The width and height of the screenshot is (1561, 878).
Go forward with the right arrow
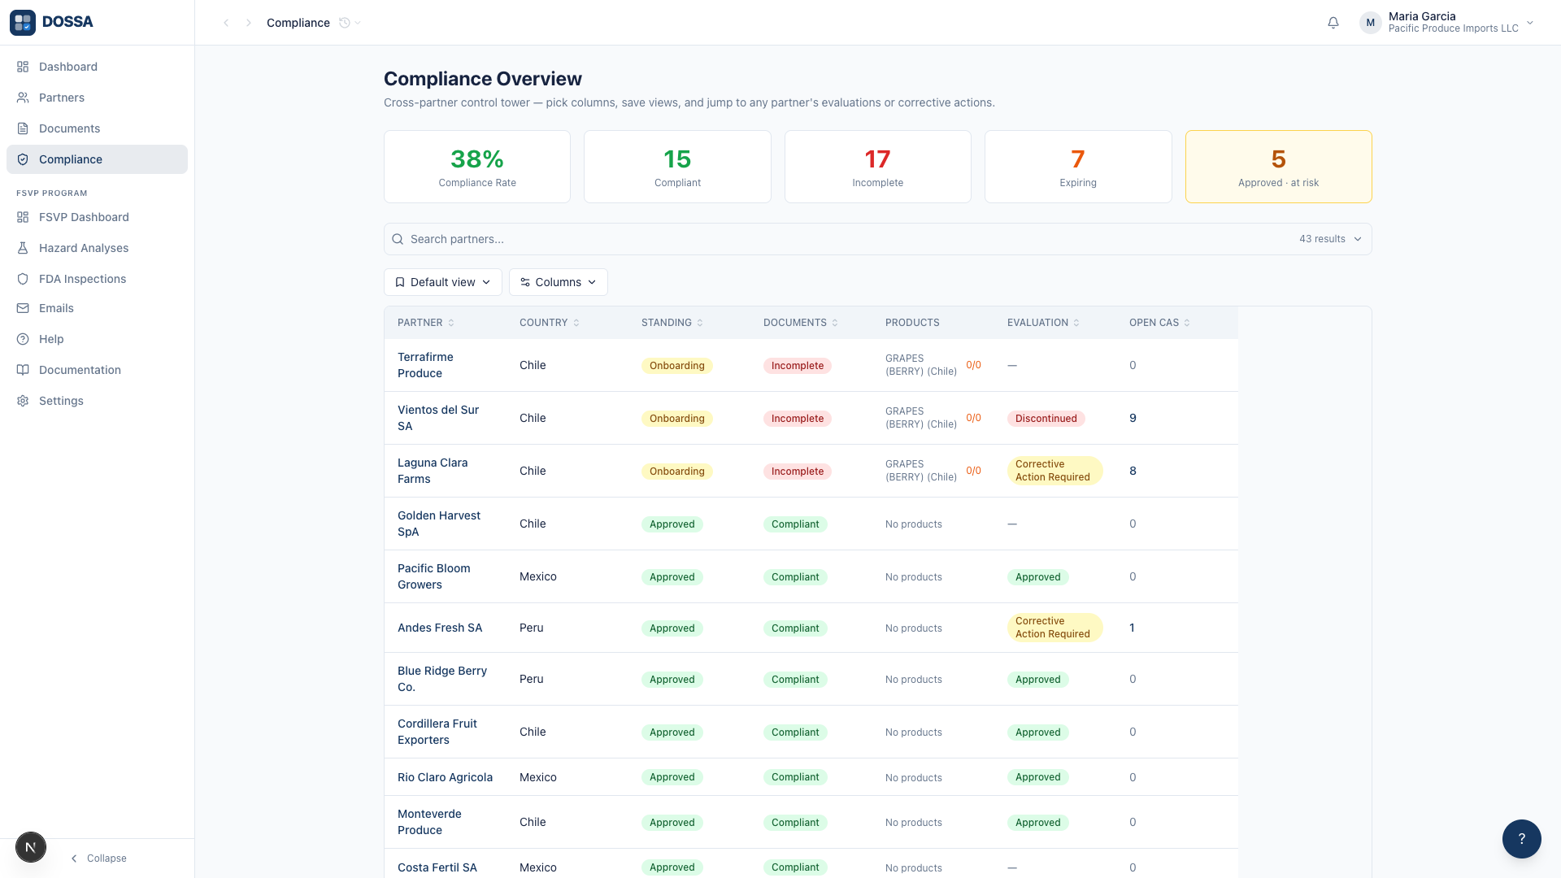(249, 23)
